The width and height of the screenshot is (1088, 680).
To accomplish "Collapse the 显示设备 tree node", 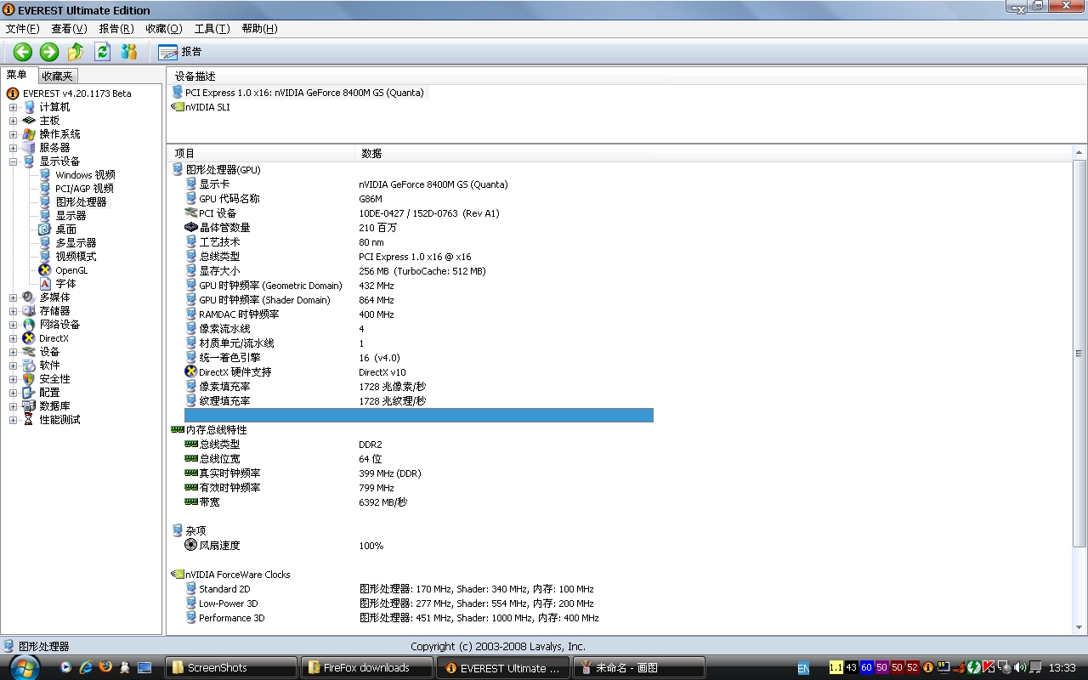I will pos(13,161).
